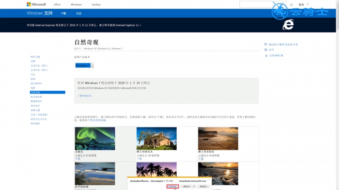Click the Microsoft logo
339x190 pixels.
pyautogui.click(x=36, y=4)
